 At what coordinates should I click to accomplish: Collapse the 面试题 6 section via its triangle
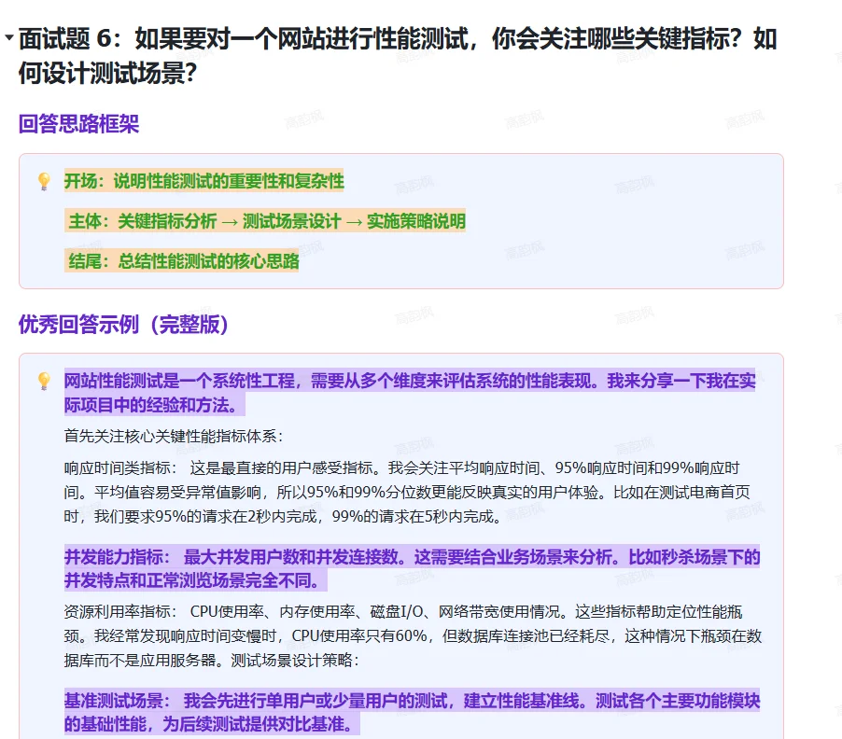(x=7, y=39)
